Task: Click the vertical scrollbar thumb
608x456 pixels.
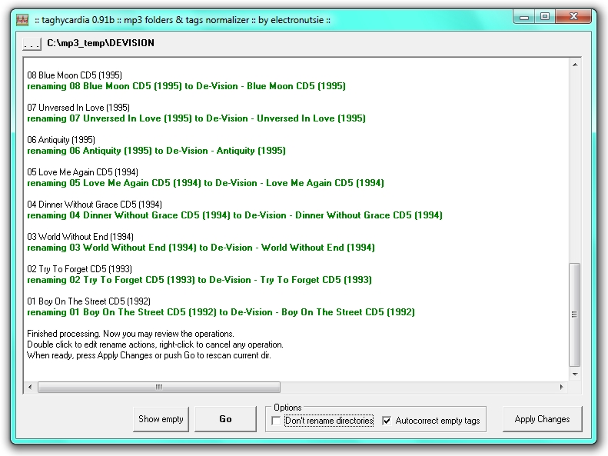Action: pos(575,315)
